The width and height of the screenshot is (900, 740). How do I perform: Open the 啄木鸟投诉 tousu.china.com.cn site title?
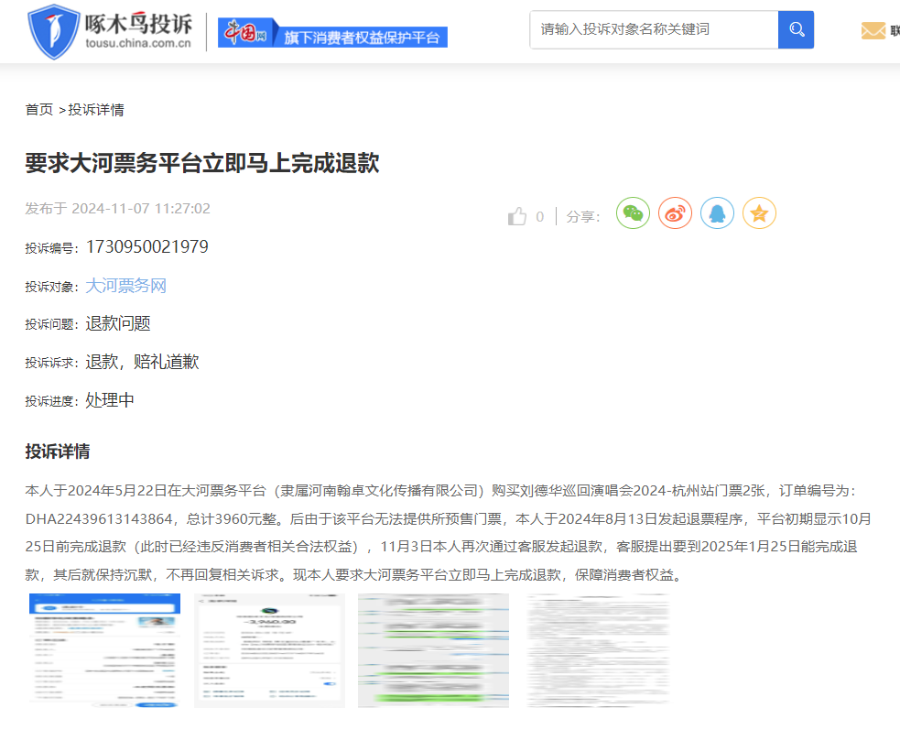pyautogui.click(x=138, y=31)
